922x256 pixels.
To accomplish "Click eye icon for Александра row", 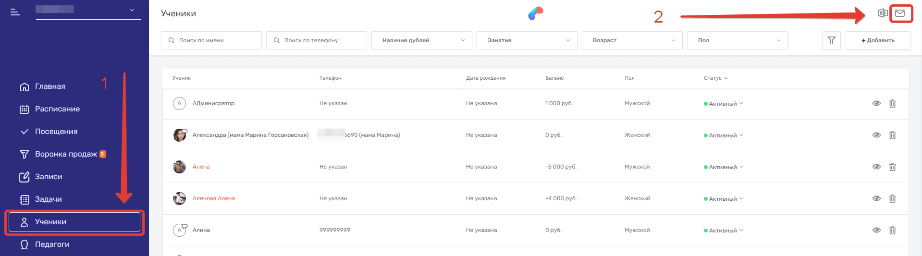I will click(x=876, y=135).
